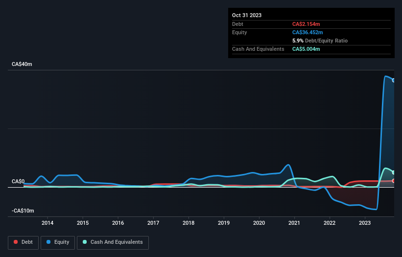This screenshot has height=257, width=402.
Task: Click the Debt row label in tooltip
Action: point(237,24)
